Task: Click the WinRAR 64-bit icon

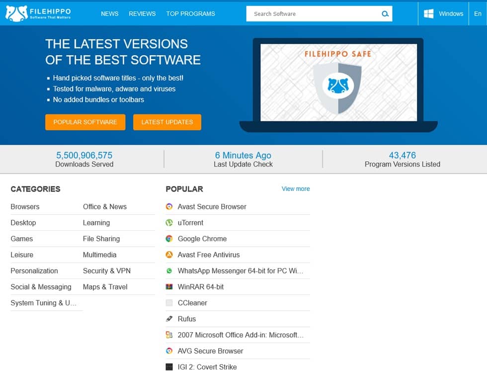Action: click(x=169, y=287)
